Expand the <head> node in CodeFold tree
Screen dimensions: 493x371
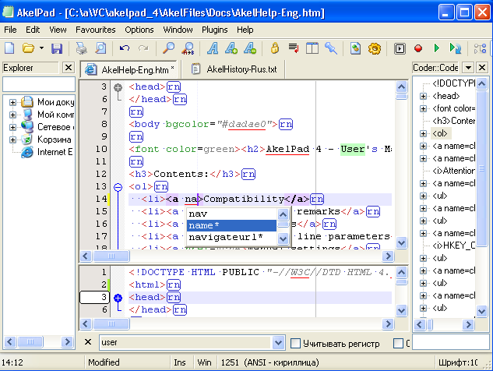[x=423, y=96]
